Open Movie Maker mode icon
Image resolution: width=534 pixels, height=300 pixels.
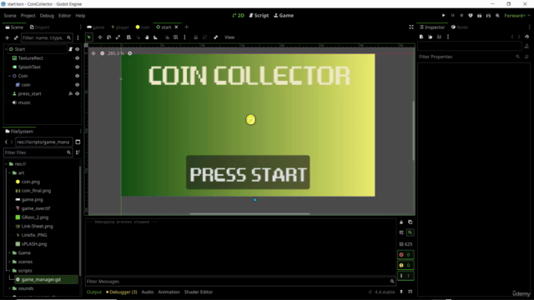pyautogui.click(x=497, y=16)
